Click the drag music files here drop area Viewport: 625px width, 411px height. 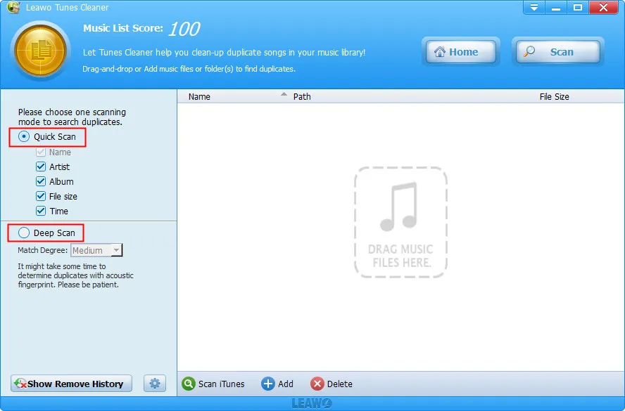400,222
